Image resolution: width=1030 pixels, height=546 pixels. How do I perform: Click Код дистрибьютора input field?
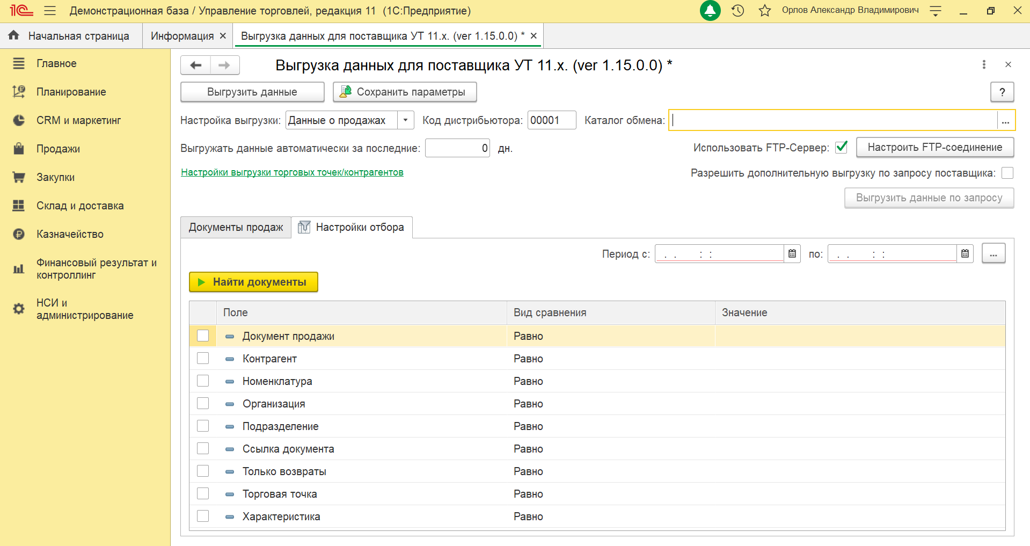click(x=552, y=120)
